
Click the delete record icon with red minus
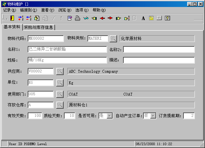coord(29,18)
